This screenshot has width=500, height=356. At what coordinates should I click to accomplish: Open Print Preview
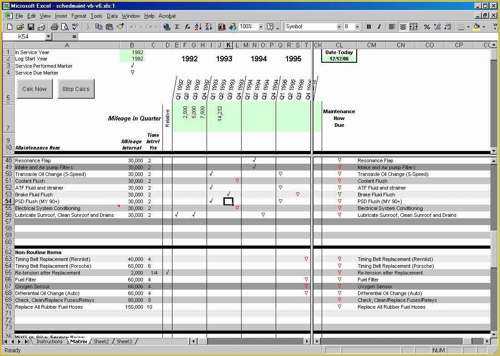point(65,26)
